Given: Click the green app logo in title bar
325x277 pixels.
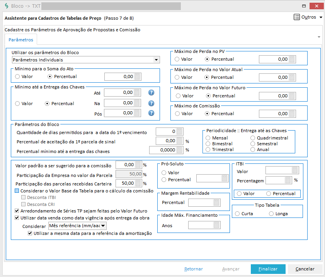Looking at the screenshot, I should click(7, 6).
